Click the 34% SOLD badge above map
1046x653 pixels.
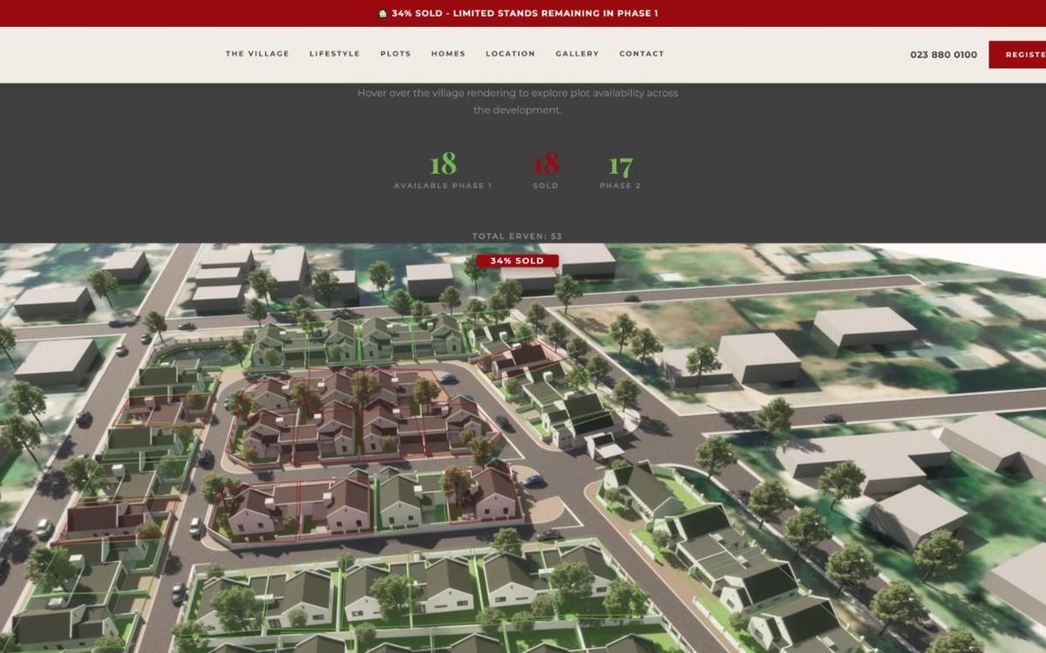tap(517, 260)
